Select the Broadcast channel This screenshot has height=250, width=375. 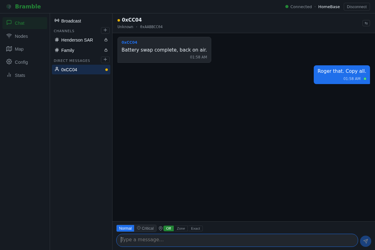[81, 21]
